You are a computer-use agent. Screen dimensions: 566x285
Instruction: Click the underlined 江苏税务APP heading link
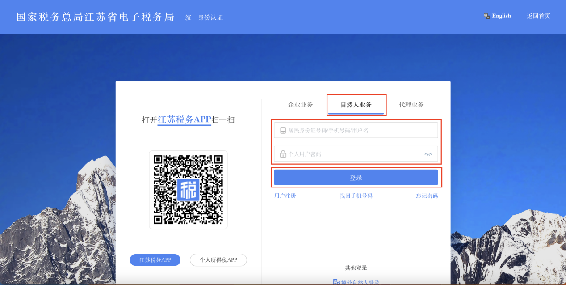pos(184,120)
